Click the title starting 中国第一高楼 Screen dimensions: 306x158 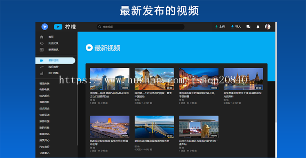[x=109, y=95]
